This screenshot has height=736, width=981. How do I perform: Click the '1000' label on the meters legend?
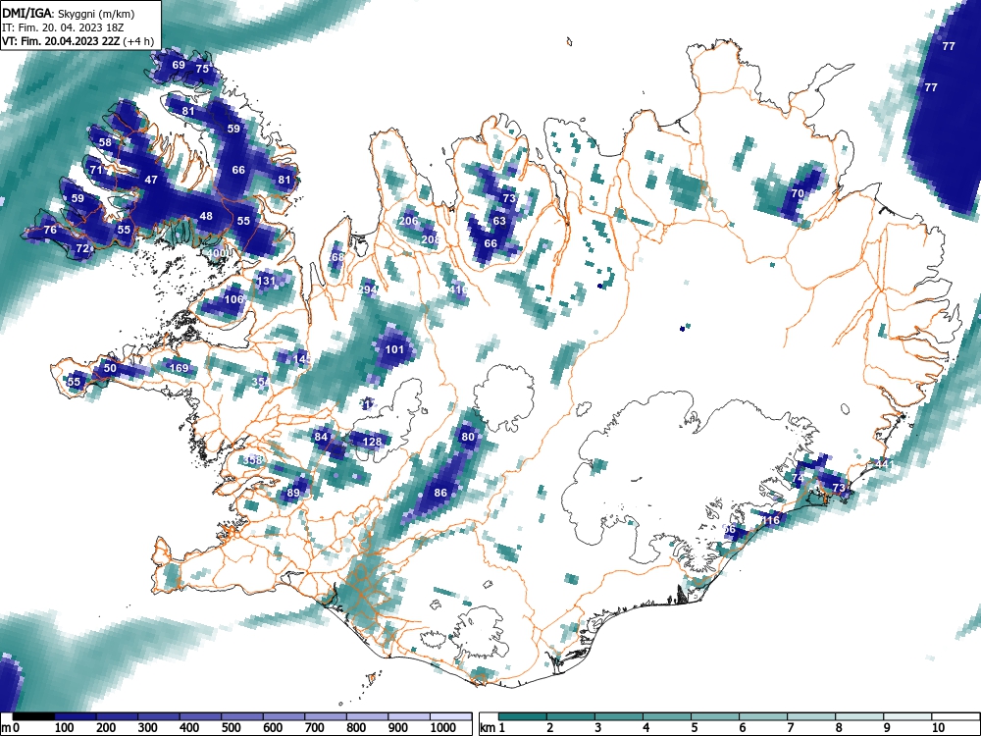(442, 727)
